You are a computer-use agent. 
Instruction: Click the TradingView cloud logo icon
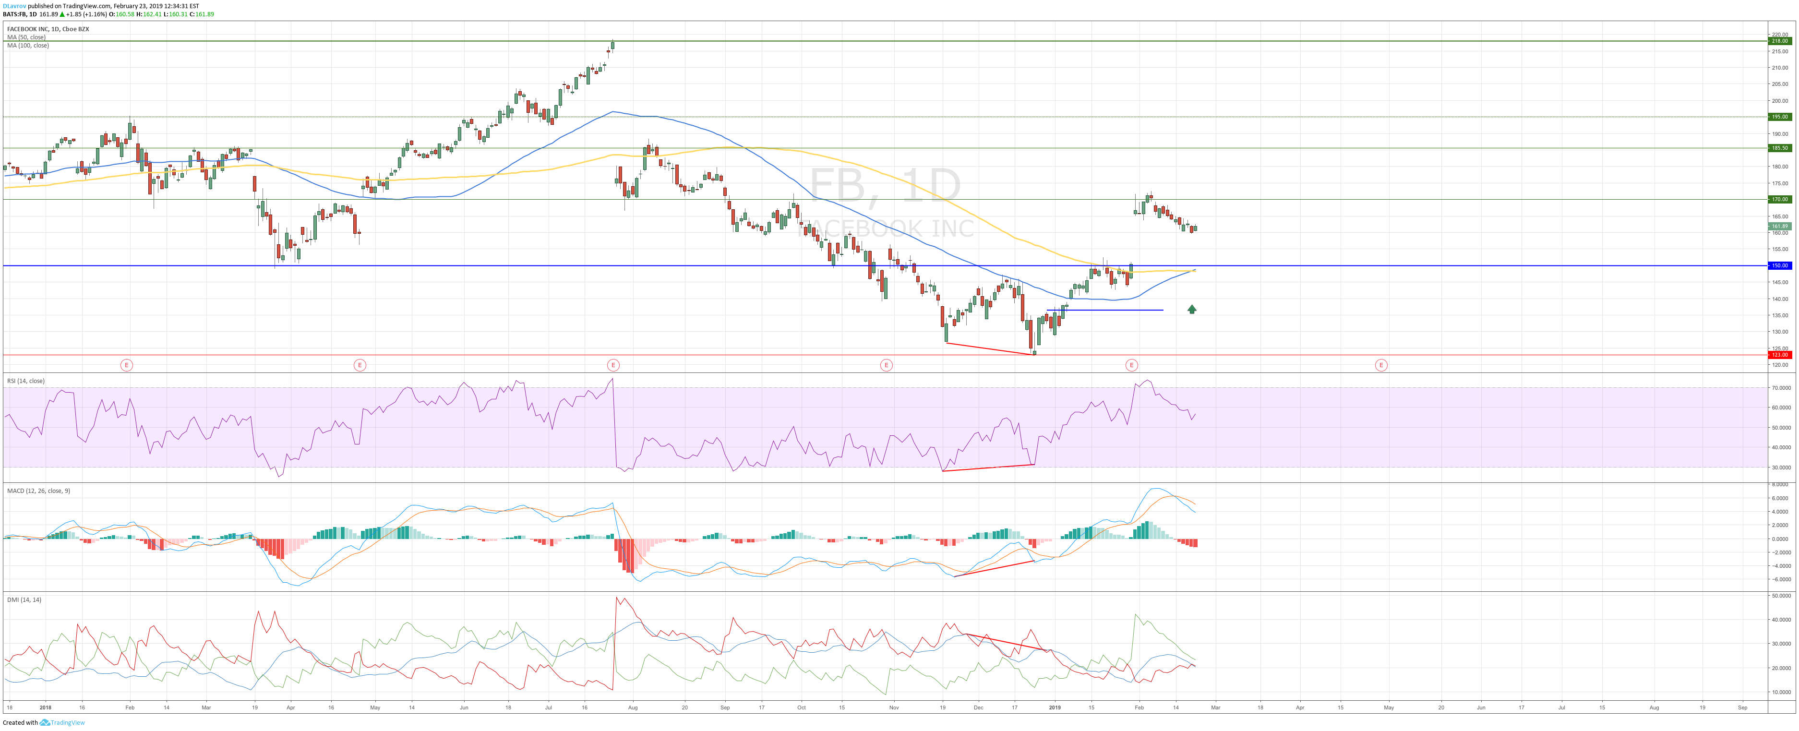click(45, 723)
